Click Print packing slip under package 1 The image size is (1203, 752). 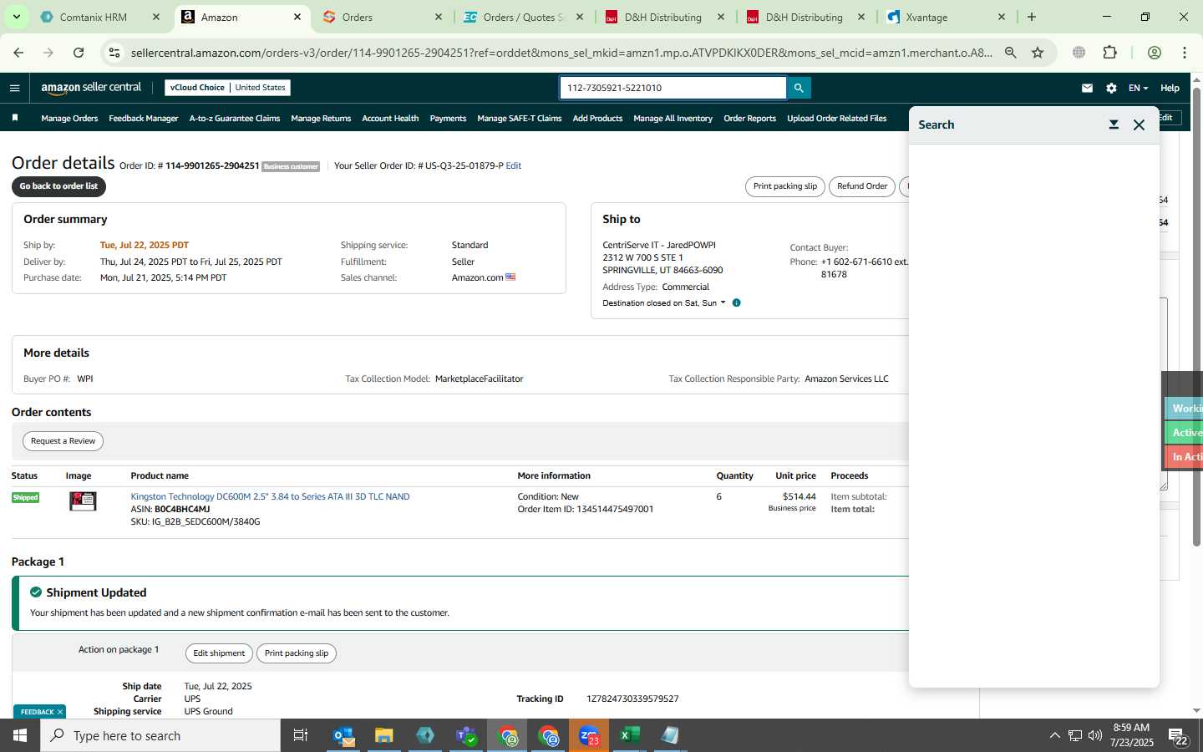pos(297,653)
